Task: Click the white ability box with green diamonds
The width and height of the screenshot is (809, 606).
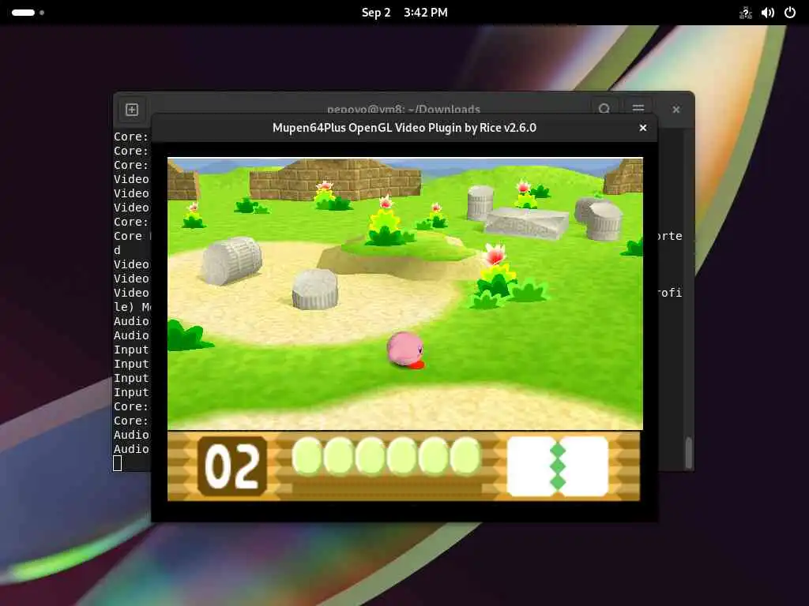Action: pos(558,466)
